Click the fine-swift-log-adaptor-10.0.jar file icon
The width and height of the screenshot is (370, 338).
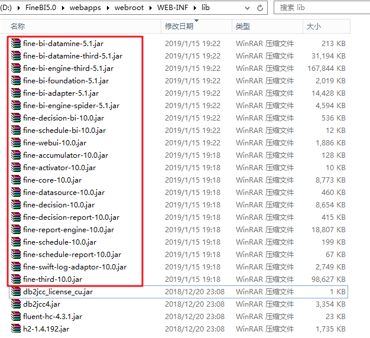pyautogui.click(x=16, y=266)
